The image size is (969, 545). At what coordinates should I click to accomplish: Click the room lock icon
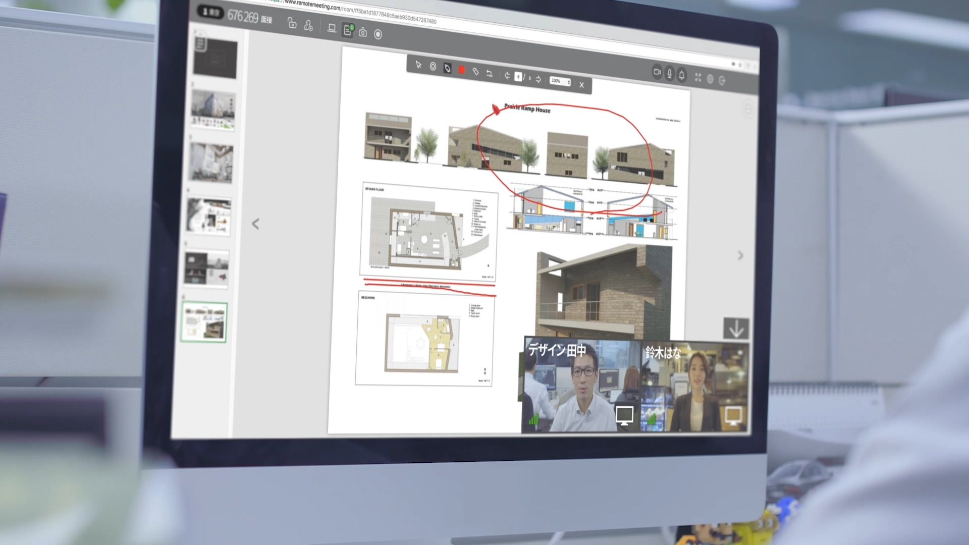(292, 23)
